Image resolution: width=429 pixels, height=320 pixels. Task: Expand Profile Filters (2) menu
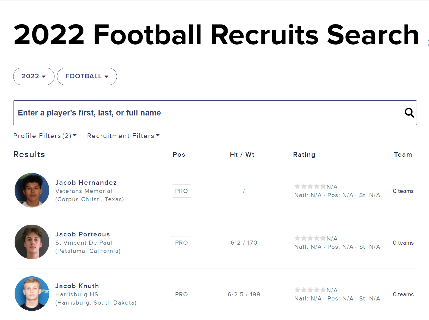pyautogui.click(x=45, y=136)
